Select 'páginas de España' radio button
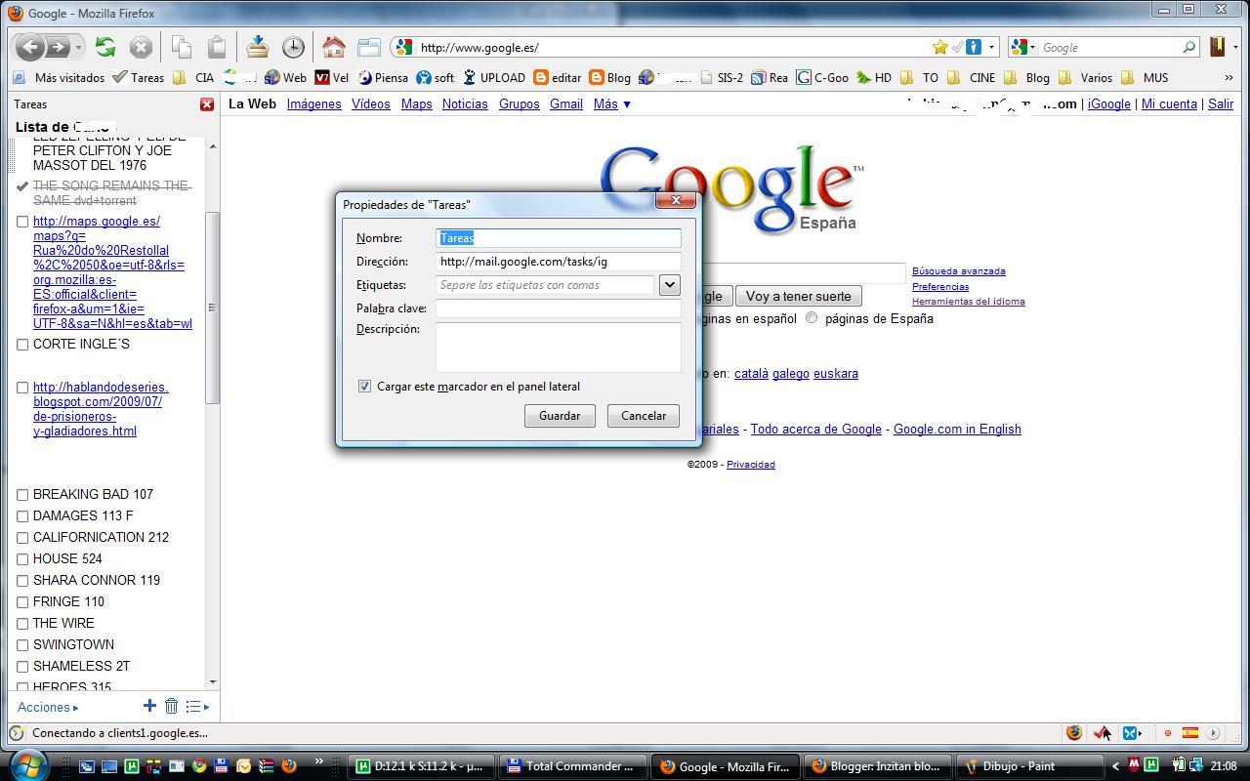 point(812,318)
